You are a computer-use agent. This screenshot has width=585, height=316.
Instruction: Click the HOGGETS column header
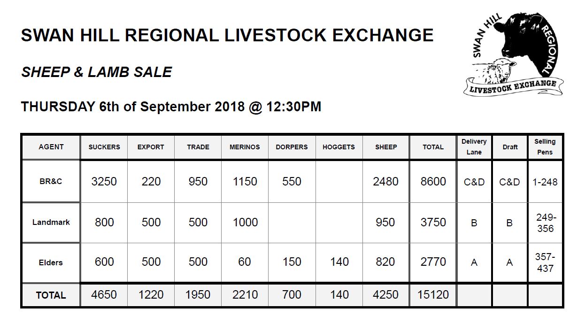pyautogui.click(x=339, y=147)
